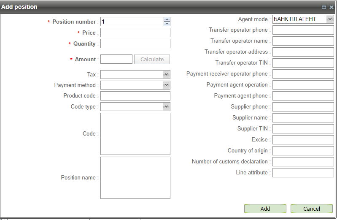Increment Position number with up arrow

click(x=167, y=19)
